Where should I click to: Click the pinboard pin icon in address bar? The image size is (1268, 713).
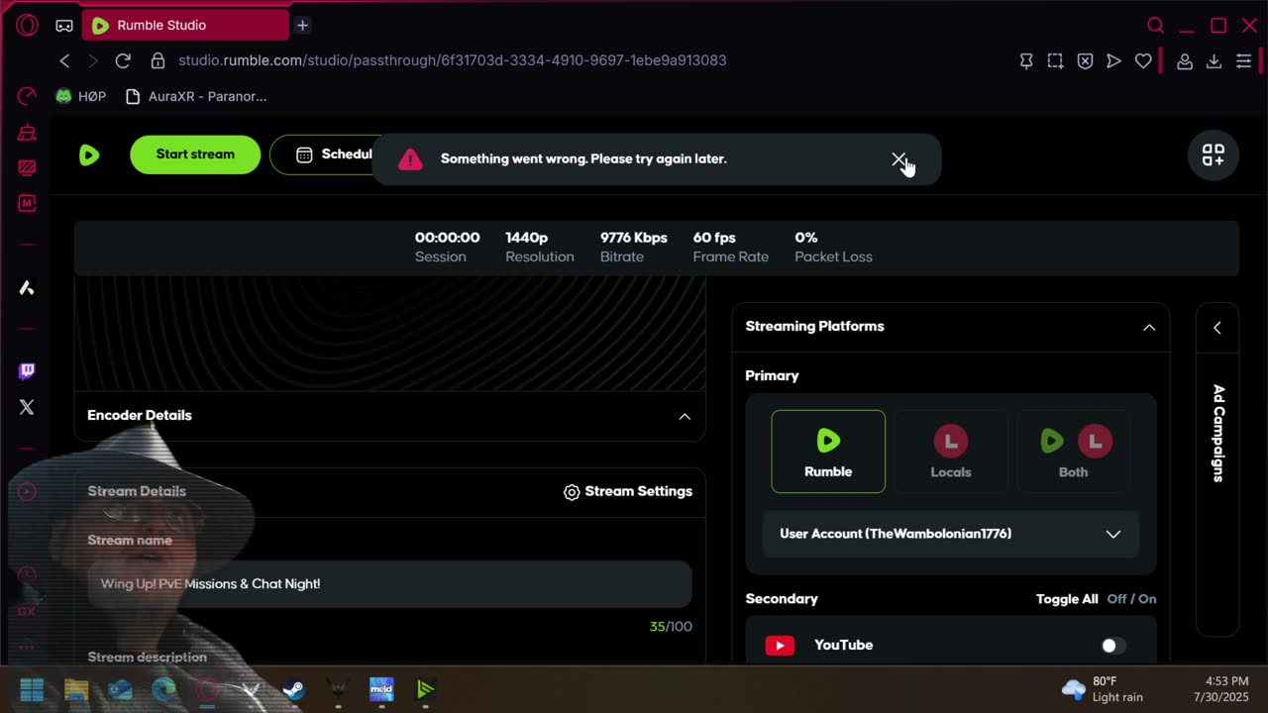pyautogui.click(x=1026, y=61)
